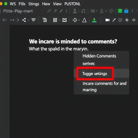
Task: Open the View menu
Action: 57,4
